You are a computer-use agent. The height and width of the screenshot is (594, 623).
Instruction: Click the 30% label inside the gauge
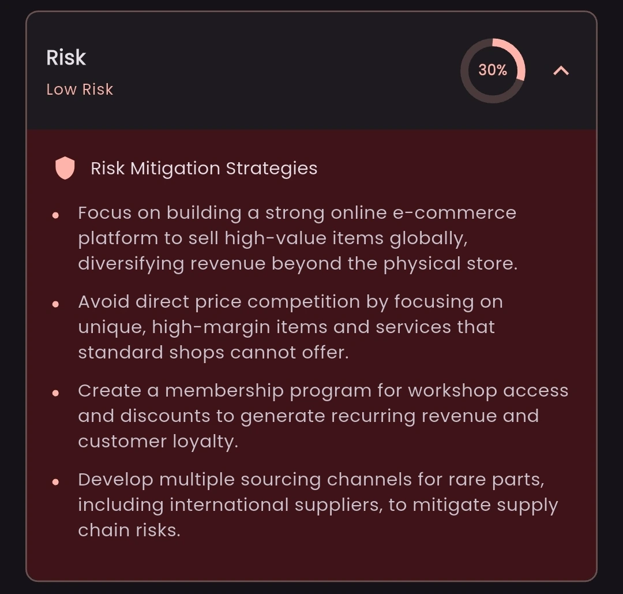click(x=493, y=70)
